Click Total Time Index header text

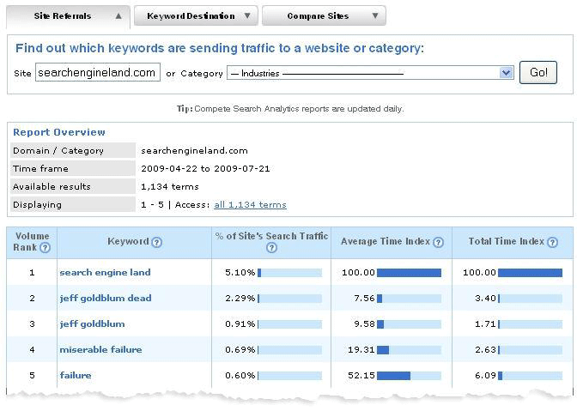pyautogui.click(x=507, y=241)
